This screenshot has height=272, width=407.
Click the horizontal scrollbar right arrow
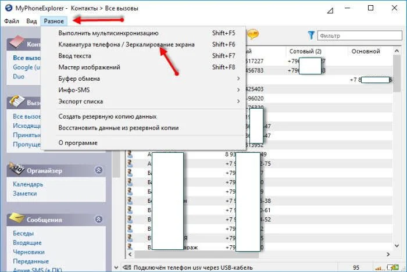[388, 255]
